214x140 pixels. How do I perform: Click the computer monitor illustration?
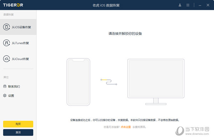[156, 82]
